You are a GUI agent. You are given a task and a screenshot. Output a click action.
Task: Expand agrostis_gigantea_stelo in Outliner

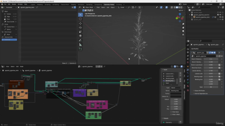pos(192,17)
